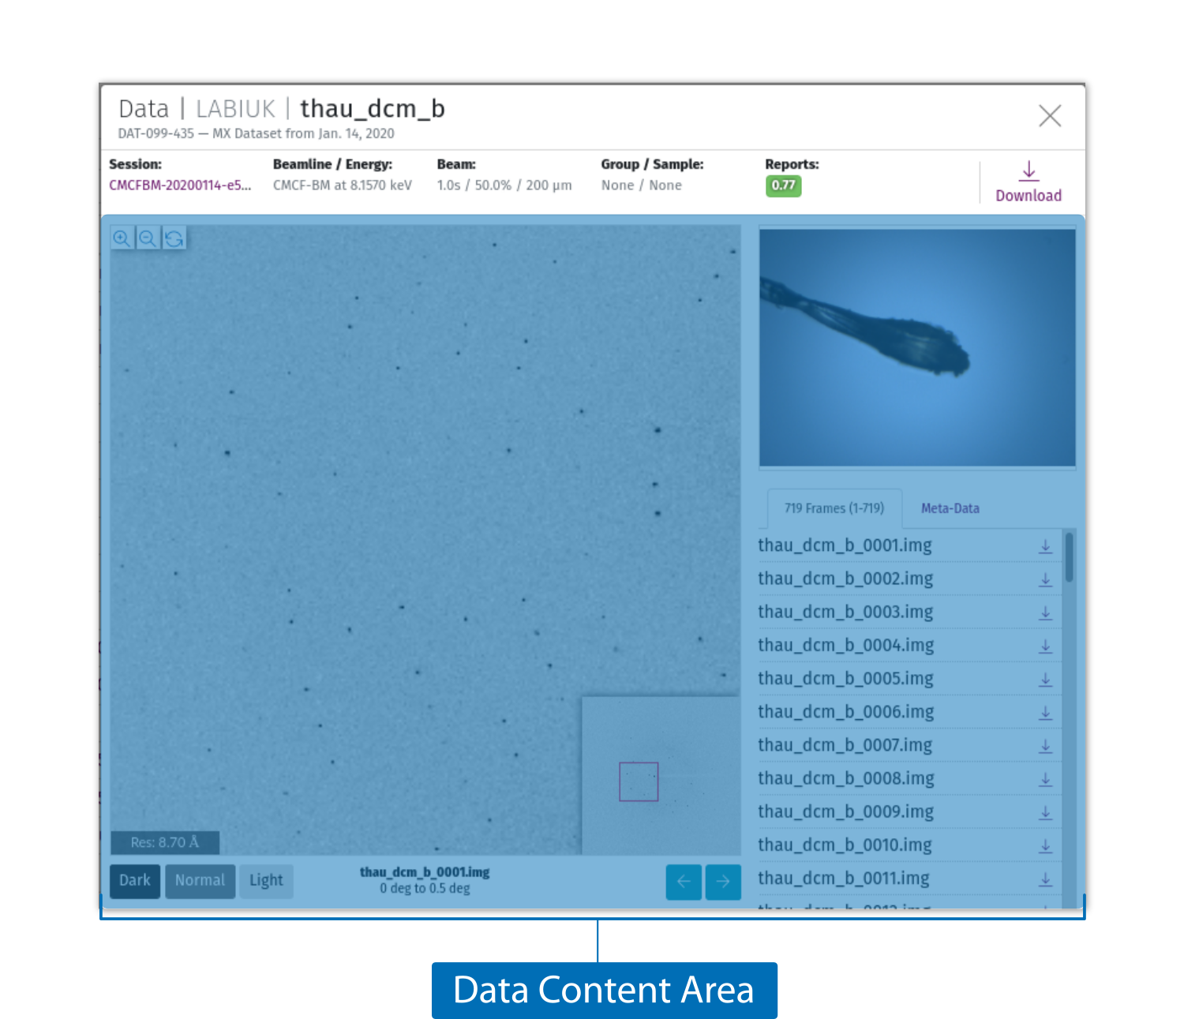1184x1019 pixels.
Task: Select frame thau_dcm_b_0005.img
Action: click(x=845, y=678)
